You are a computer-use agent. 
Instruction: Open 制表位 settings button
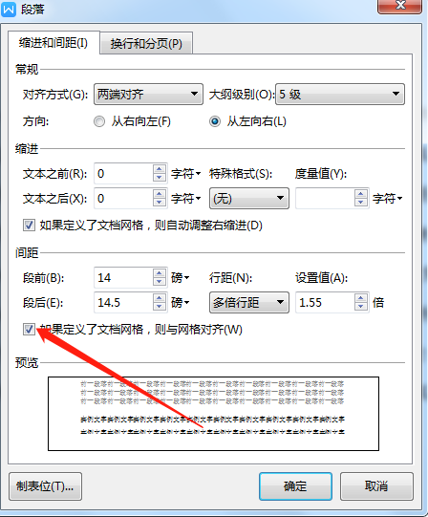tap(45, 486)
